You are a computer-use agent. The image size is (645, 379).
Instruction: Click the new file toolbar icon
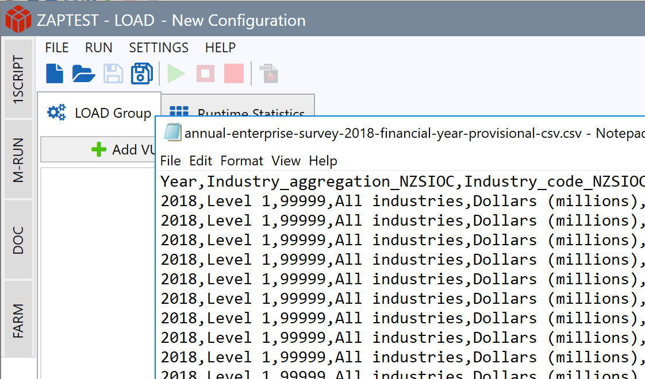55,74
